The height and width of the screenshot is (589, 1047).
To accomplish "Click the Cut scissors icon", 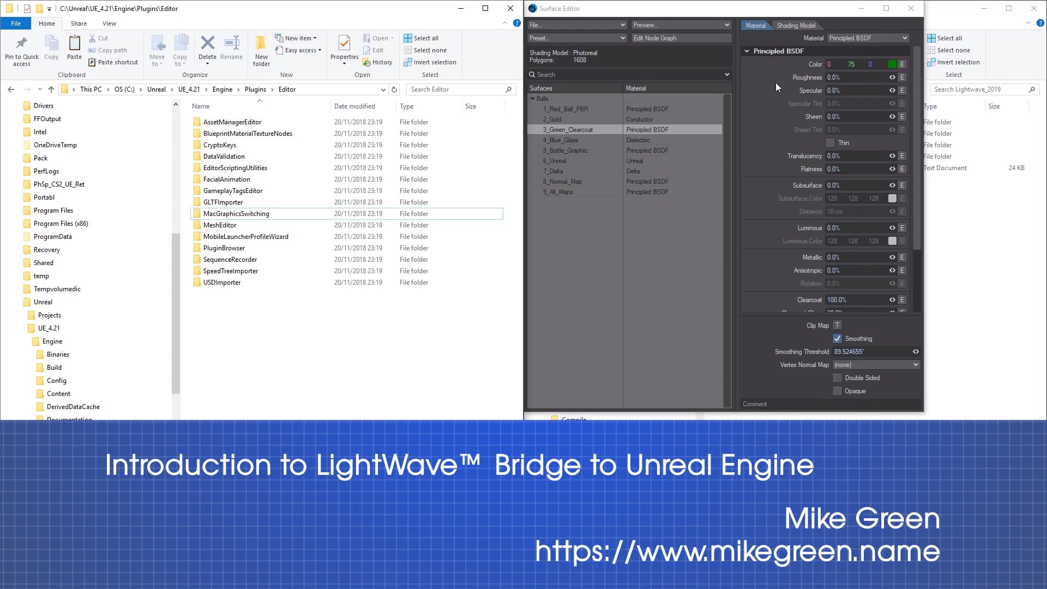I will coord(92,38).
